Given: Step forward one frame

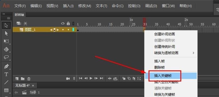Looking at the screenshot, I should click(x=96, y=78).
